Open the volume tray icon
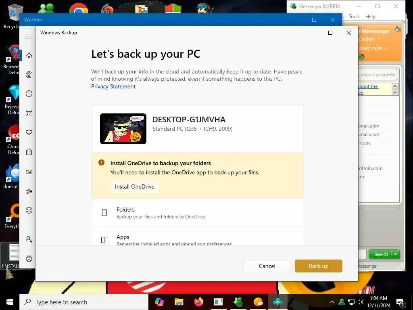413x310 pixels. coord(361,302)
